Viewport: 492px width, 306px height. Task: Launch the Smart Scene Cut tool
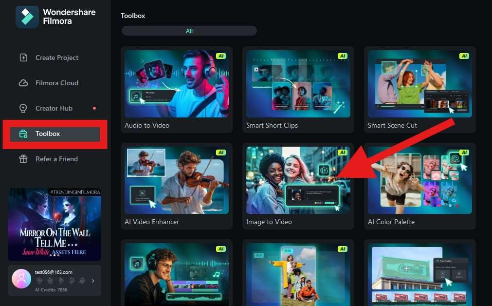[420, 90]
